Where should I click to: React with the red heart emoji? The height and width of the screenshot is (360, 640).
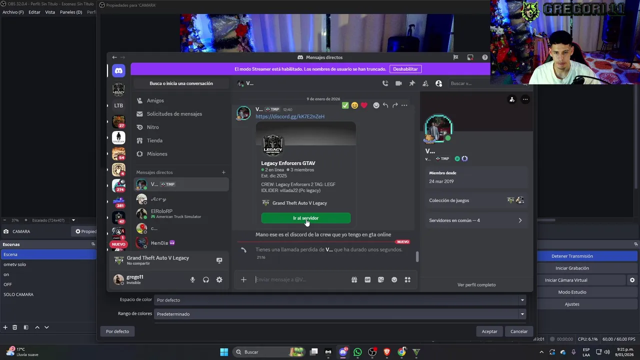coord(364,105)
